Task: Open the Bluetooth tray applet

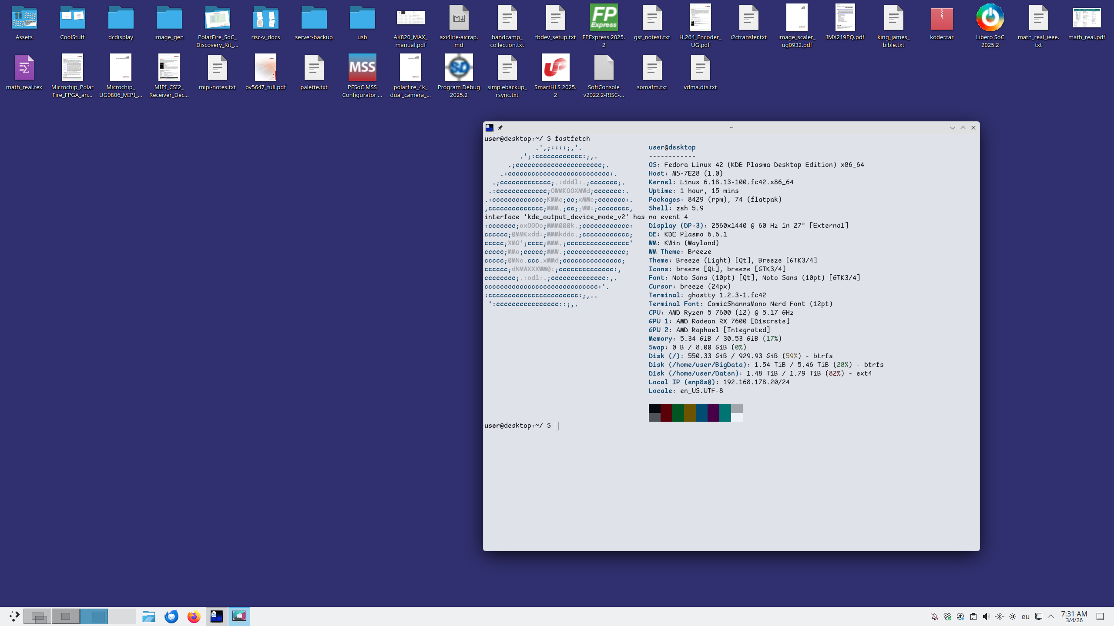Action: tap(1000, 616)
